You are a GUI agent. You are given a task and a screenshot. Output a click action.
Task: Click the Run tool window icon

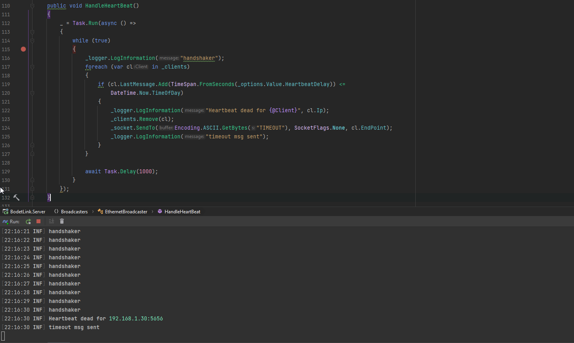5,222
